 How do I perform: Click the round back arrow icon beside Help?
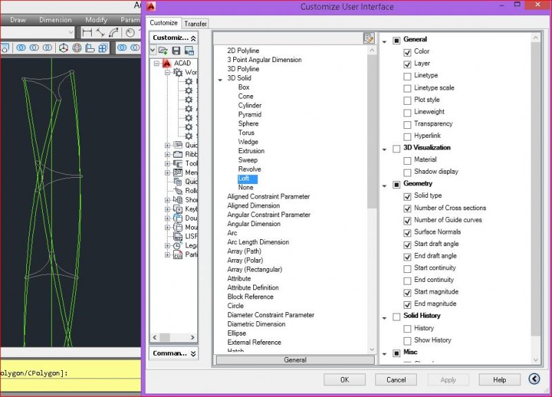(x=534, y=378)
